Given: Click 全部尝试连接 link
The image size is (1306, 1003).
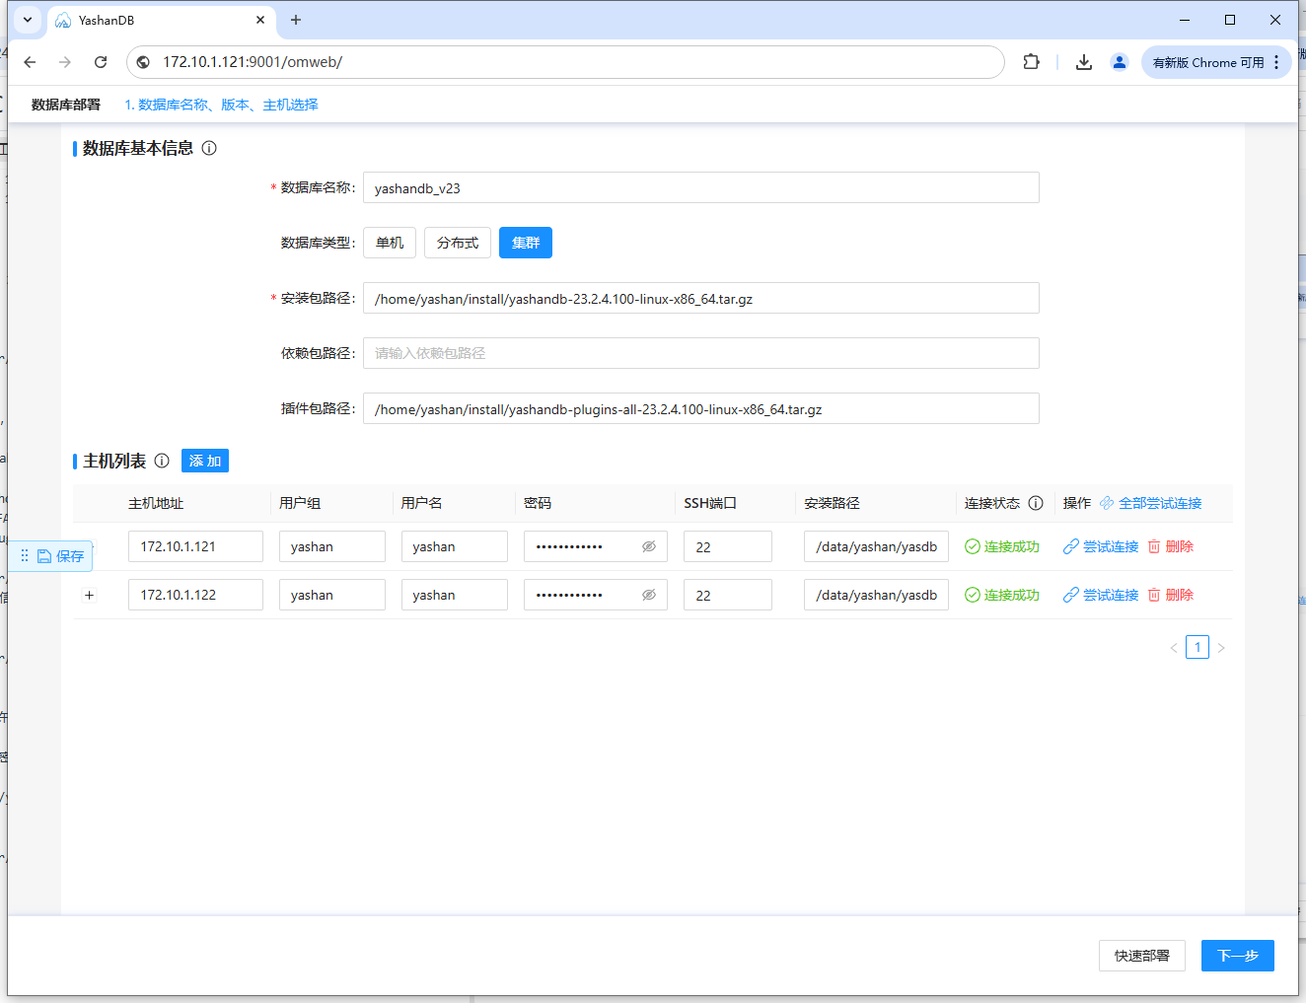Looking at the screenshot, I should click(1151, 503).
